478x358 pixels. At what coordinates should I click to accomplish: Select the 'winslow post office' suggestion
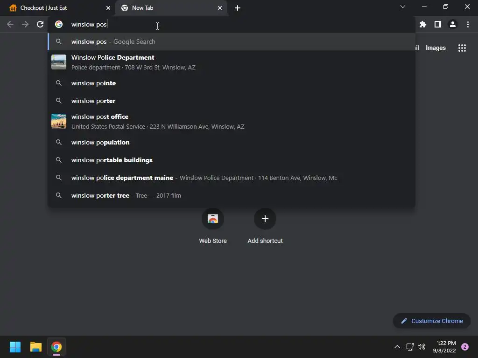pos(232,122)
